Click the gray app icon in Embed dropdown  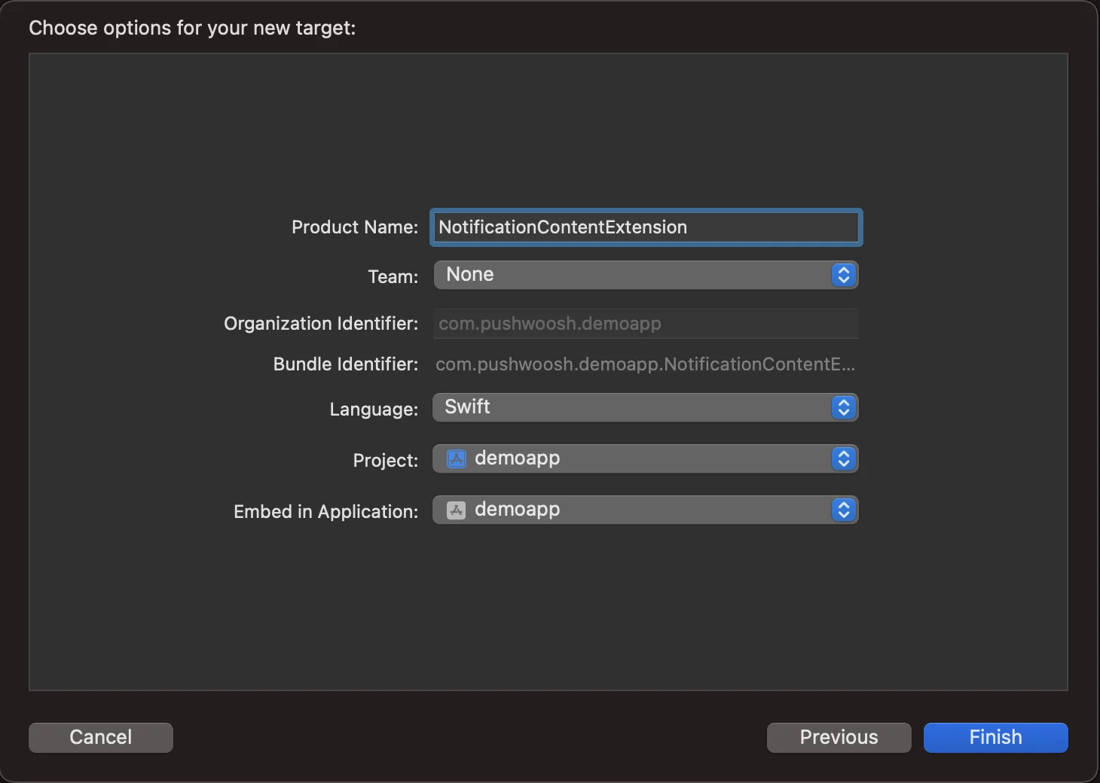click(x=457, y=510)
